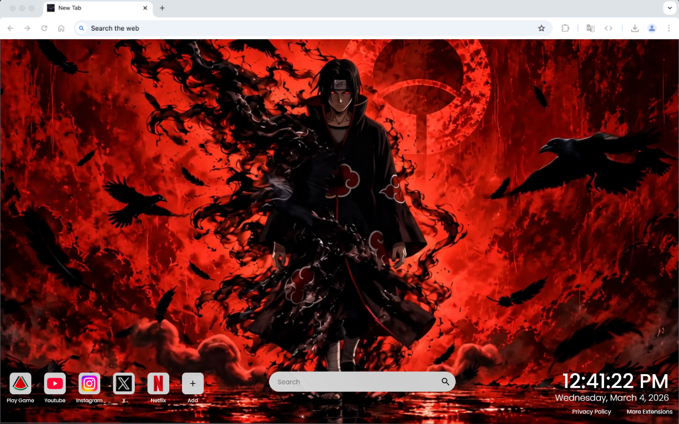The height and width of the screenshot is (424, 679).
Task: Click the code brackets extension icon
Action: (608, 28)
